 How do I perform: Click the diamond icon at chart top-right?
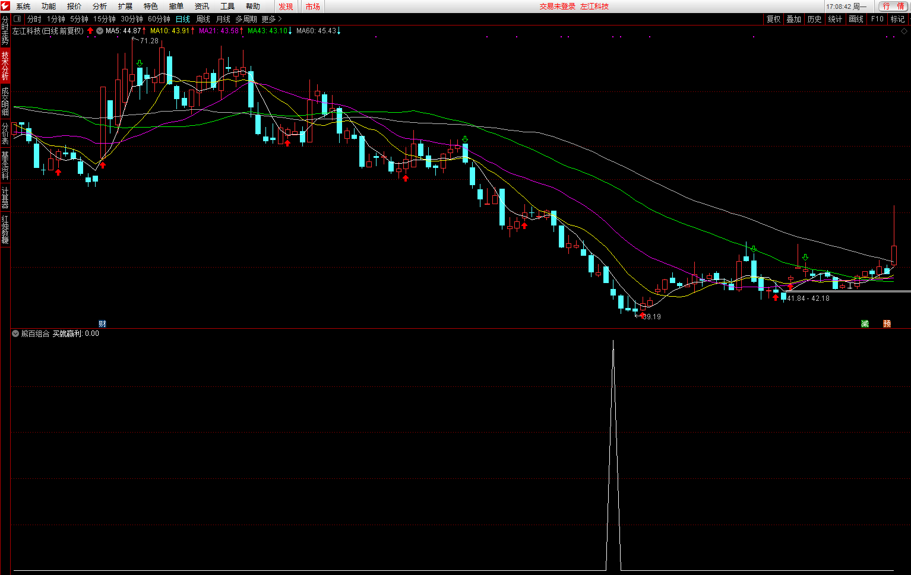[904, 31]
